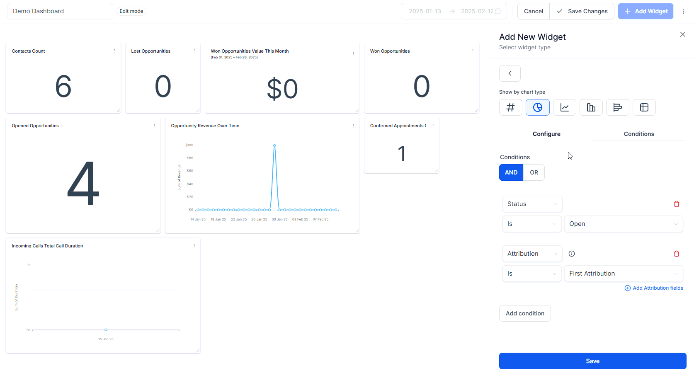Close the Add New Widget panel
The height and width of the screenshot is (373, 694).
click(x=683, y=34)
